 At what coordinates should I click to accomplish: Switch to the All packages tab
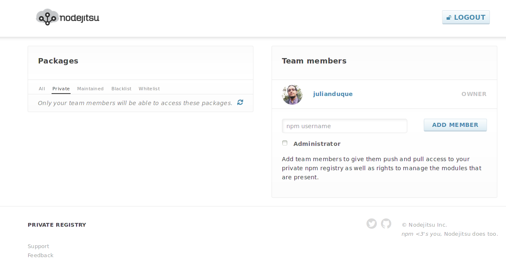(x=42, y=89)
